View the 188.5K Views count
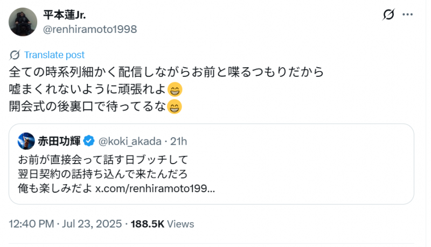Image resolution: width=431 pixels, height=247 pixels. [162, 224]
